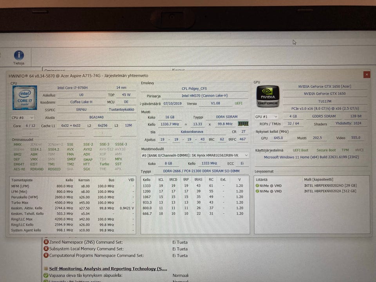Click the Malli [kapasiteetti] column header
This screenshot has width=376, height=282.
[x=319, y=179]
